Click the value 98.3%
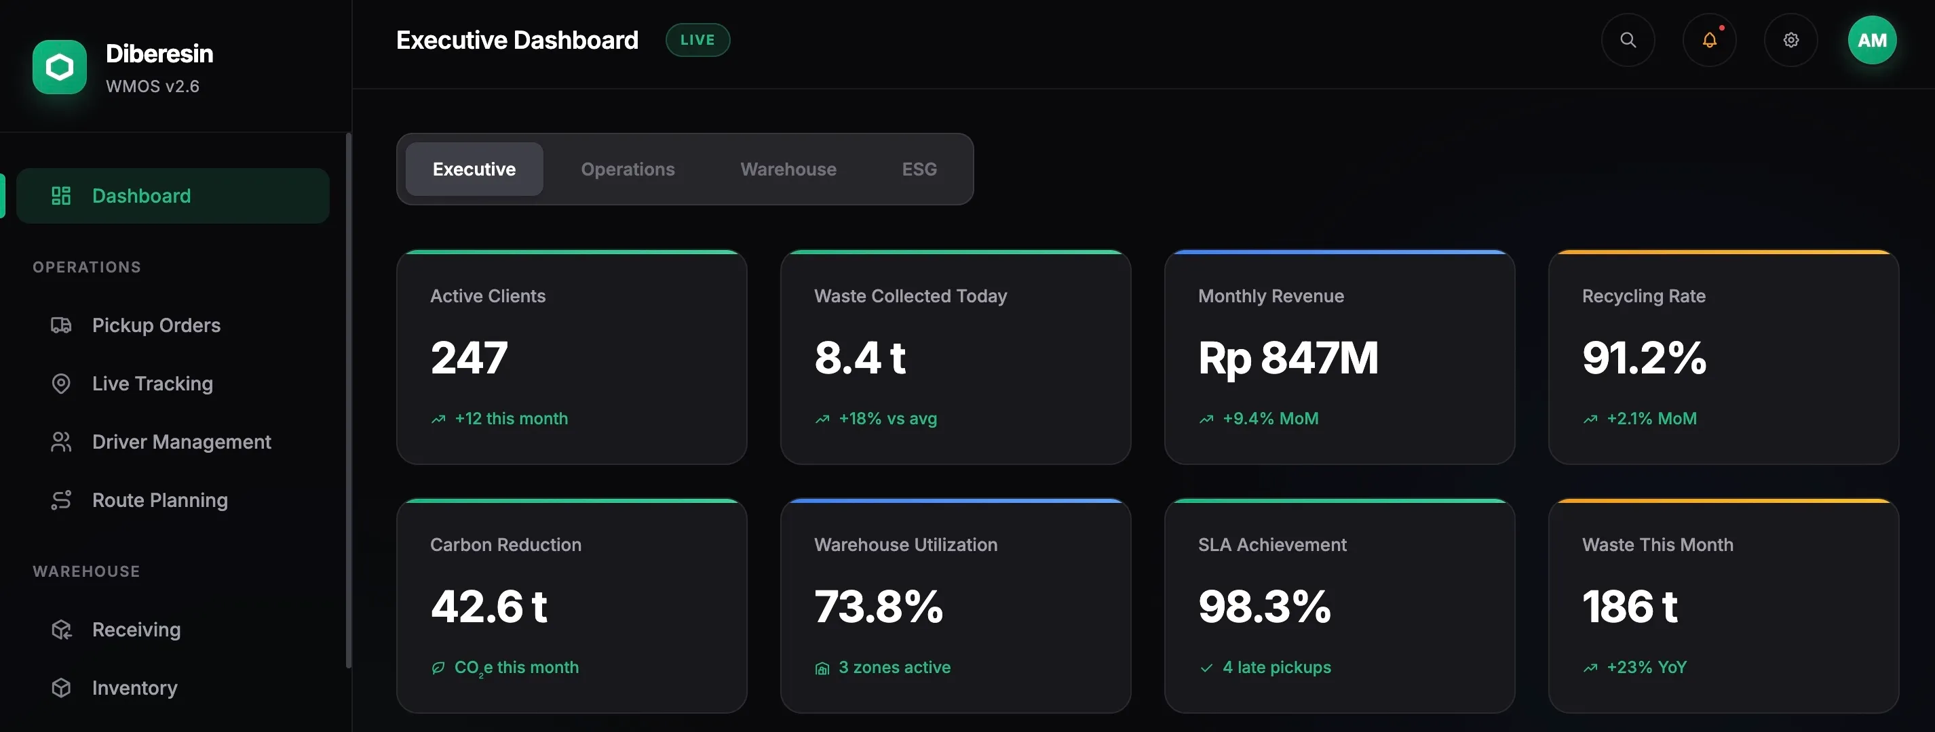Viewport: 1935px width, 732px height. coord(1264,607)
